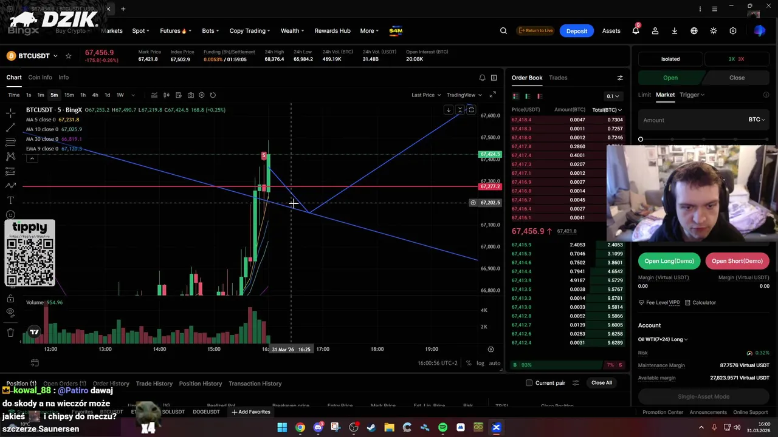Click the lock drawings icon
Image resolution: width=778 pixels, height=437 pixels.
(10, 299)
